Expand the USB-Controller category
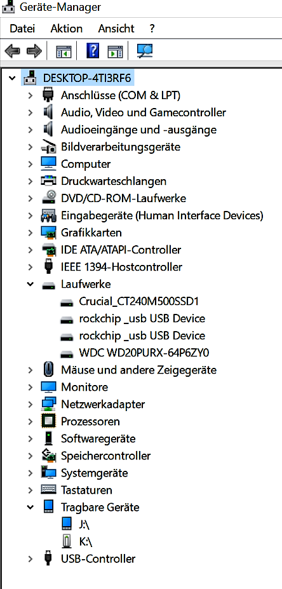 click(x=30, y=559)
